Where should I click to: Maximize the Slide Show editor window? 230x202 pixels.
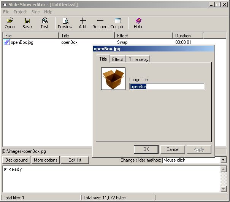tap(218, 5)
